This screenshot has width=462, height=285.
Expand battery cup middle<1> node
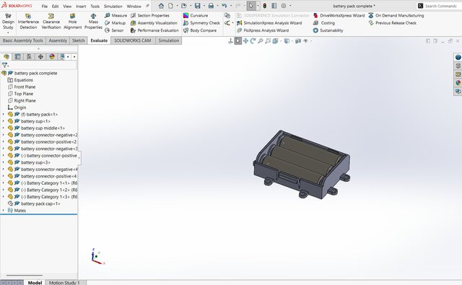click(3, 128)
